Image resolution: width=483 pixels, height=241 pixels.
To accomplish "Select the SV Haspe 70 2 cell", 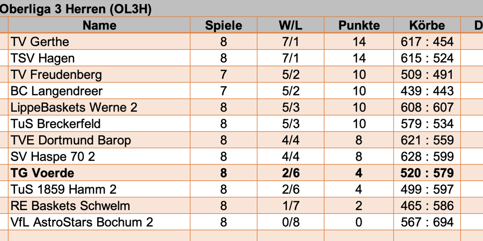I will click(53, 157).
